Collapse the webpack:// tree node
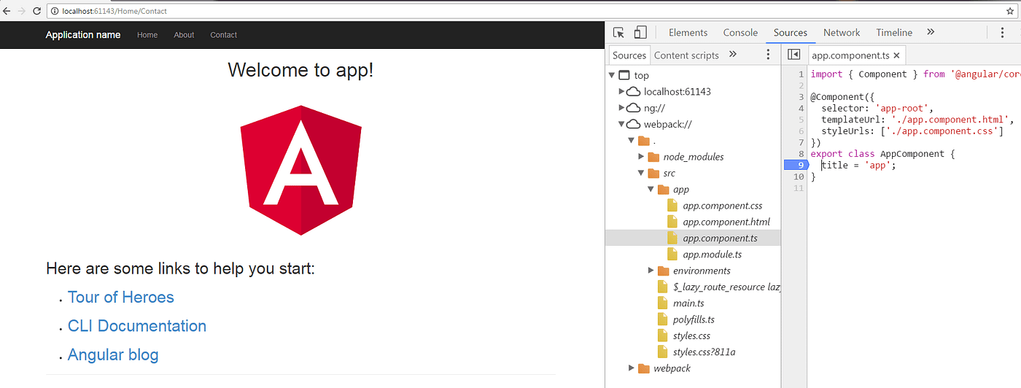 pyautogui.click(x=621, y=124)
